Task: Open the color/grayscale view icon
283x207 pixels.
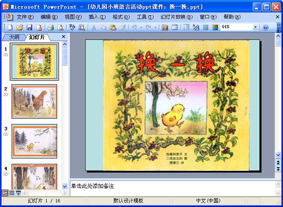Action: coord(215,27)
